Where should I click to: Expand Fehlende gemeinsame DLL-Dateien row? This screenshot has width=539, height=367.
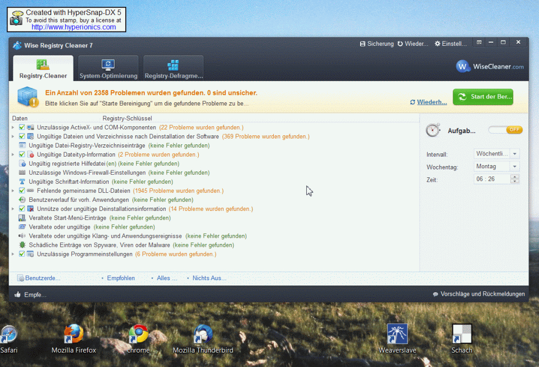[13, 191]
